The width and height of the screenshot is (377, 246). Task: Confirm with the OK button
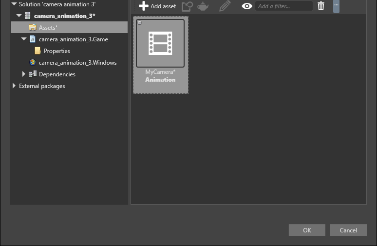(x=307, y=230)
